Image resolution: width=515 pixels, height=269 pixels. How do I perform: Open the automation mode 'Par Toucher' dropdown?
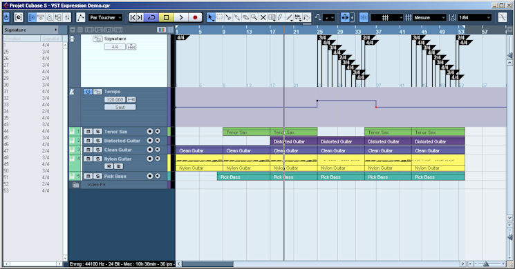tap(106, 17)
